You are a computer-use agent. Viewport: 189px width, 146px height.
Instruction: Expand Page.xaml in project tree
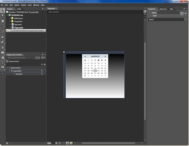(x=10, y=27)
